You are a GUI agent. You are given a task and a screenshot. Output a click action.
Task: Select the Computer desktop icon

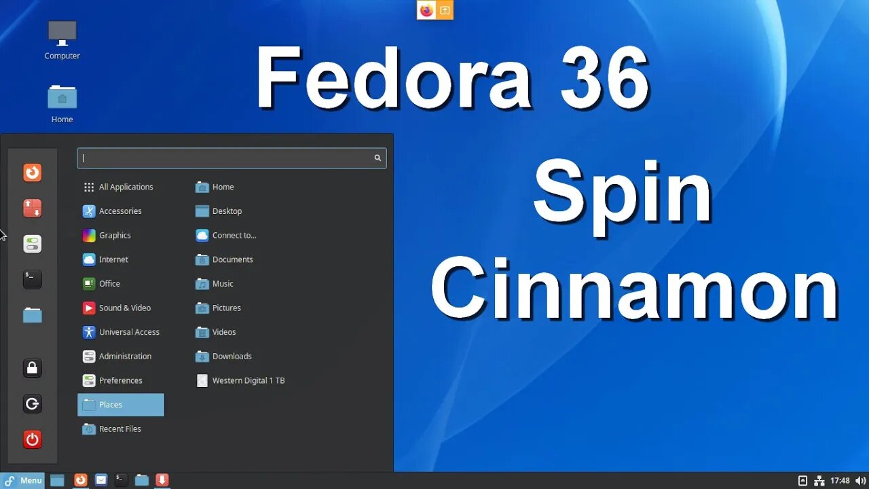click(x=62, y=40)
